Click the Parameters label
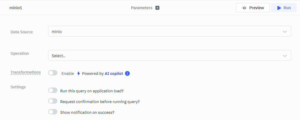Image resolution: width=300 pixels, height=120 pixels. 142,8
